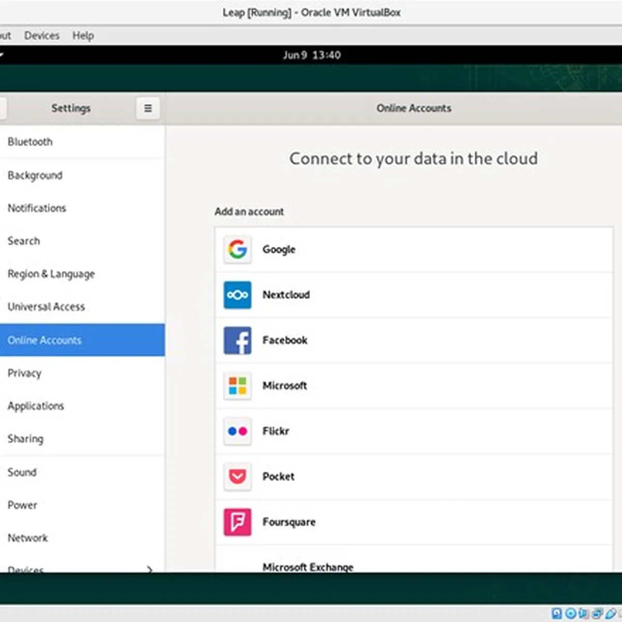Screen dimensions: 622x622
Task: Expand the Devices sidebar chevron
Action: tap(150, 569)
